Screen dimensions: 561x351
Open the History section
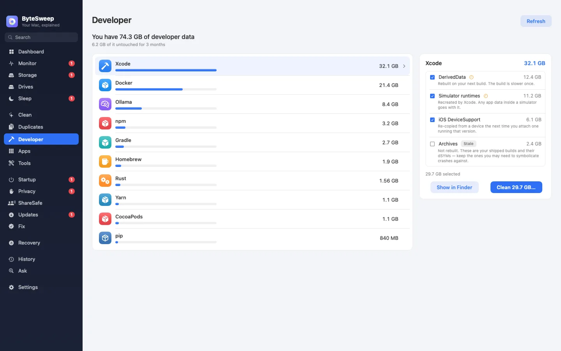[41, 259]
